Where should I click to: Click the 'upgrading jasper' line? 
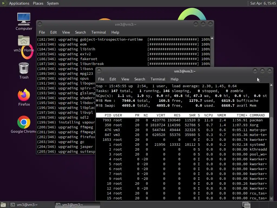65,147
